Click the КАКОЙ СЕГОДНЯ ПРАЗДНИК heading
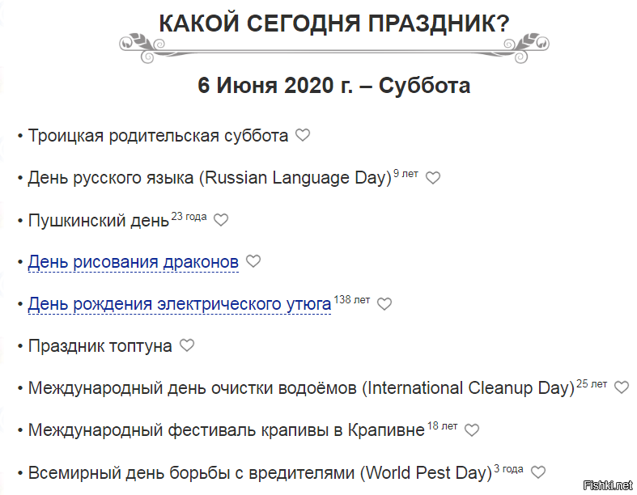The height and width of the screenshot is (495, 637). pos(333,23)
